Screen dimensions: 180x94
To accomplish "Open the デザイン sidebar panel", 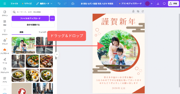I will (x=5, y=13).
